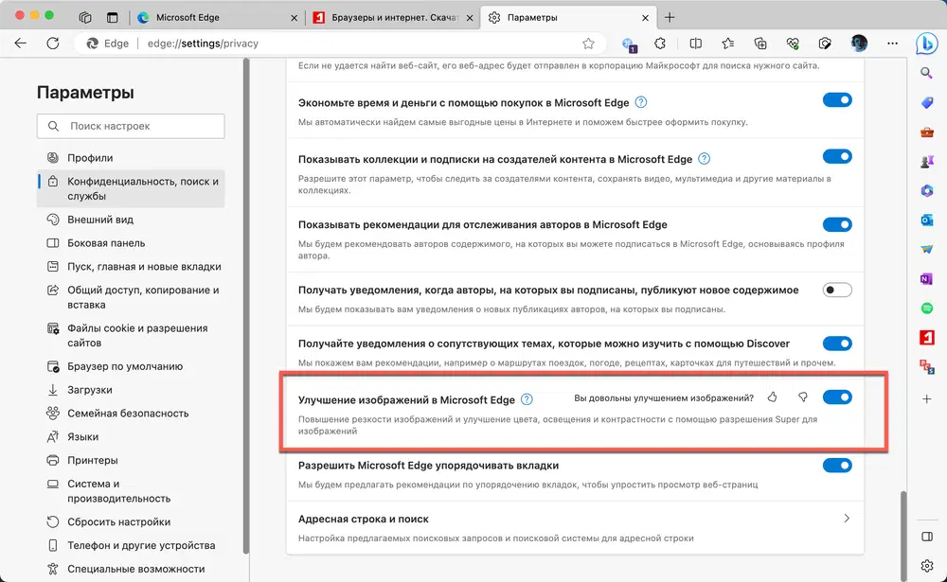
Task: Open Браузер по умолчанию section
Action: [x=131, y=366]
